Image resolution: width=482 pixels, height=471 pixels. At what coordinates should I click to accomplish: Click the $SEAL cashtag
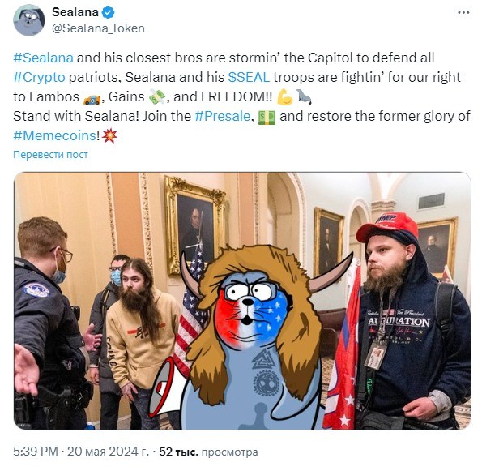[x=249, y=77]
